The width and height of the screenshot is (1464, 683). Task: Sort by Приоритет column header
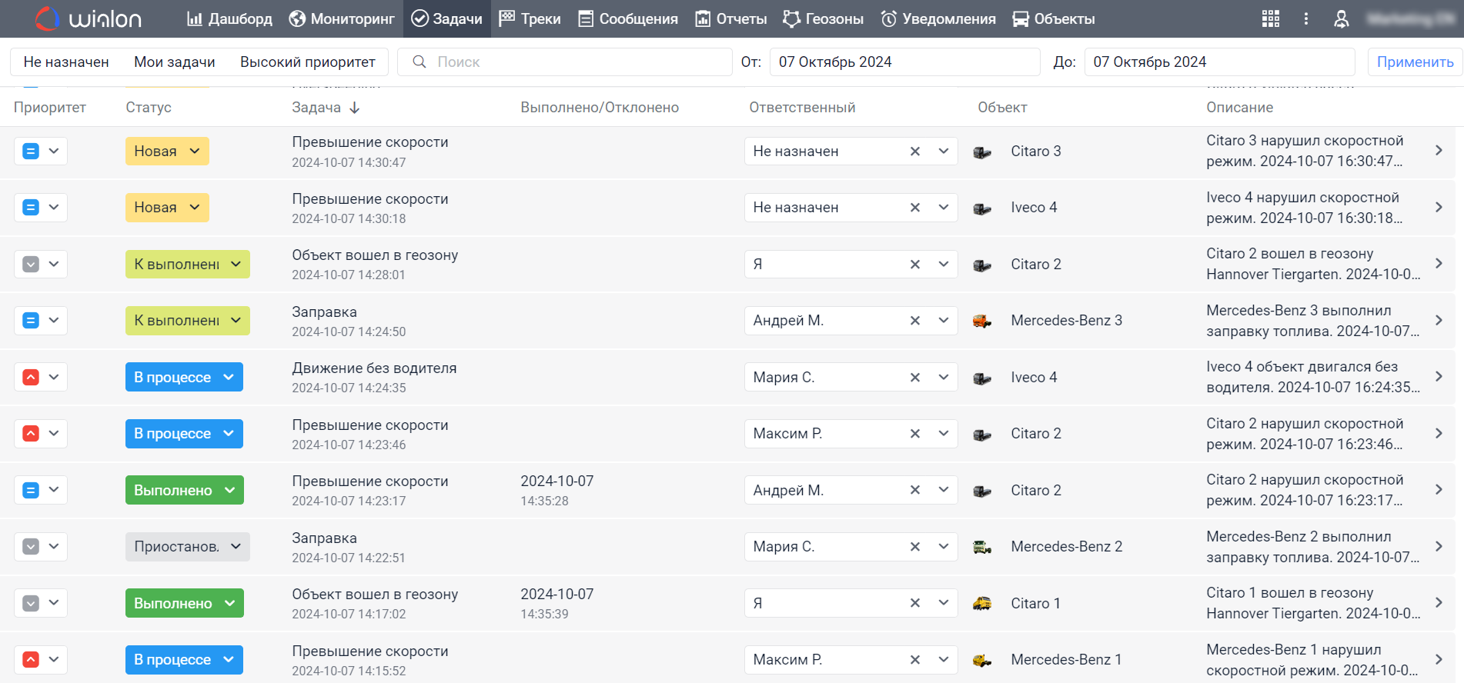(50, 108)
